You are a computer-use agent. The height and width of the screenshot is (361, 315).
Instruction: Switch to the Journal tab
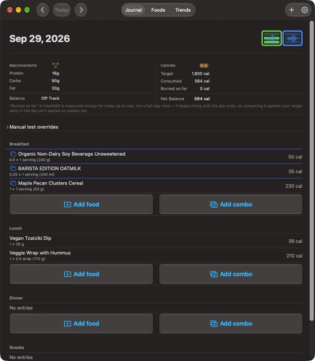(x=134, y=10)
